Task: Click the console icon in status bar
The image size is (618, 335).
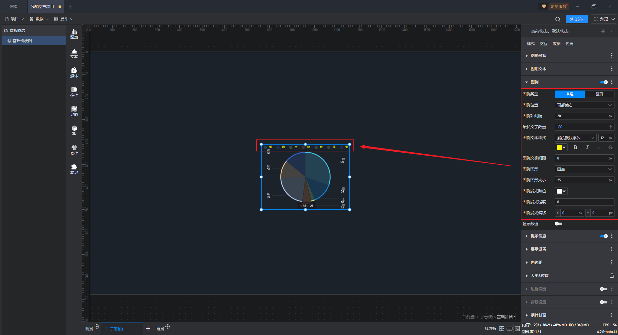Action: click(517, 329)
